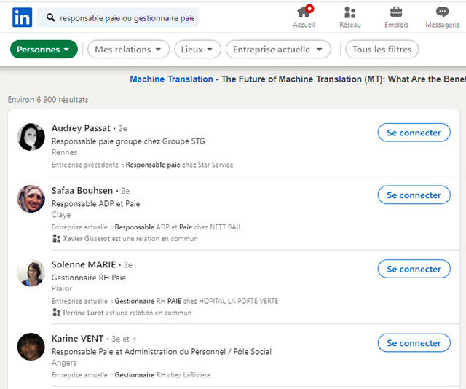This screenshot has height=389, width=466.
Task: Click 'chez NETT BAIL' company text
Action: 218,227
